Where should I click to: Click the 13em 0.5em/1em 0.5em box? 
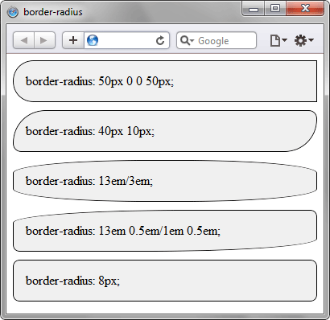coord(165,231)
